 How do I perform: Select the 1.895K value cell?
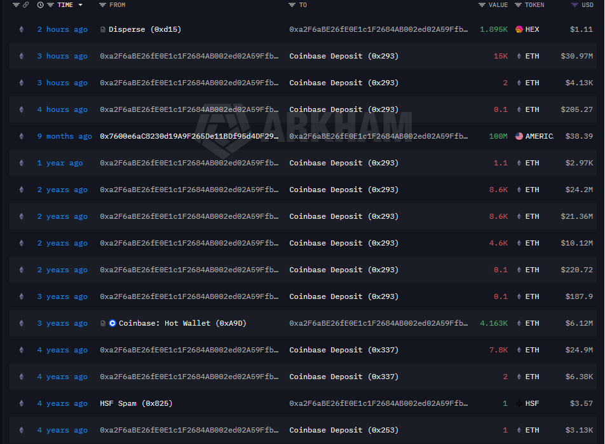pos(494,29)
